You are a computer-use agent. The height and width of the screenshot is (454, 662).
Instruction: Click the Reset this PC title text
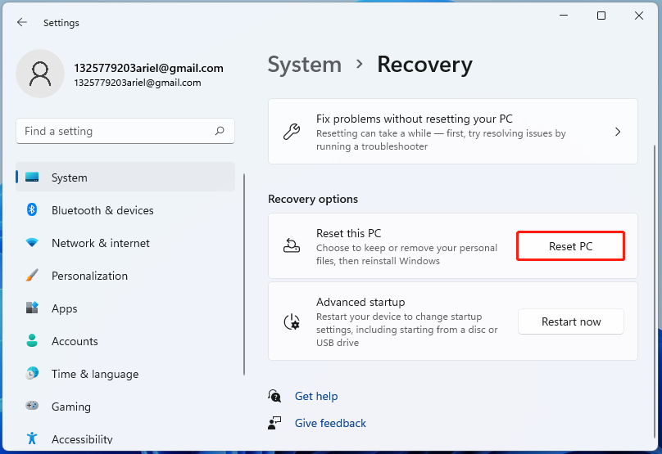349,233
